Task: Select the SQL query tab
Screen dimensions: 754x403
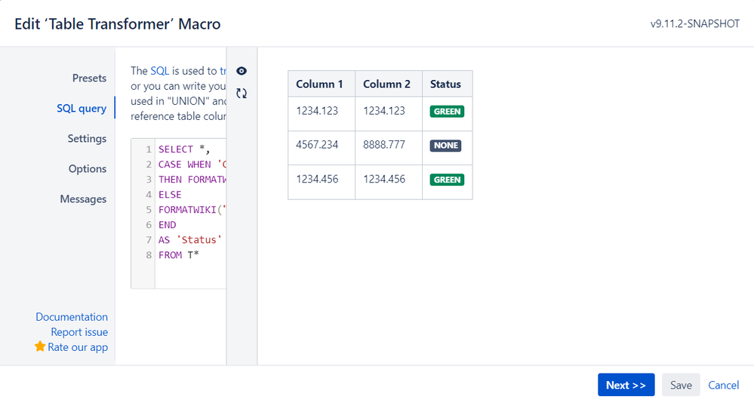Action: pos(82,109)
